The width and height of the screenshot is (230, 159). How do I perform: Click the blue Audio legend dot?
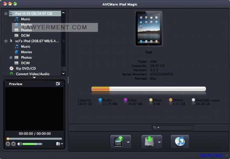click(100, 100)
